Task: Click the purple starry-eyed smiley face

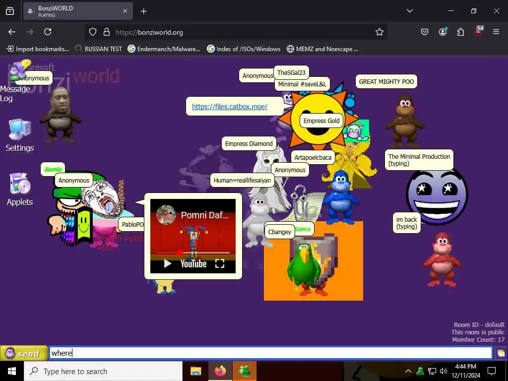Action: 437,196
